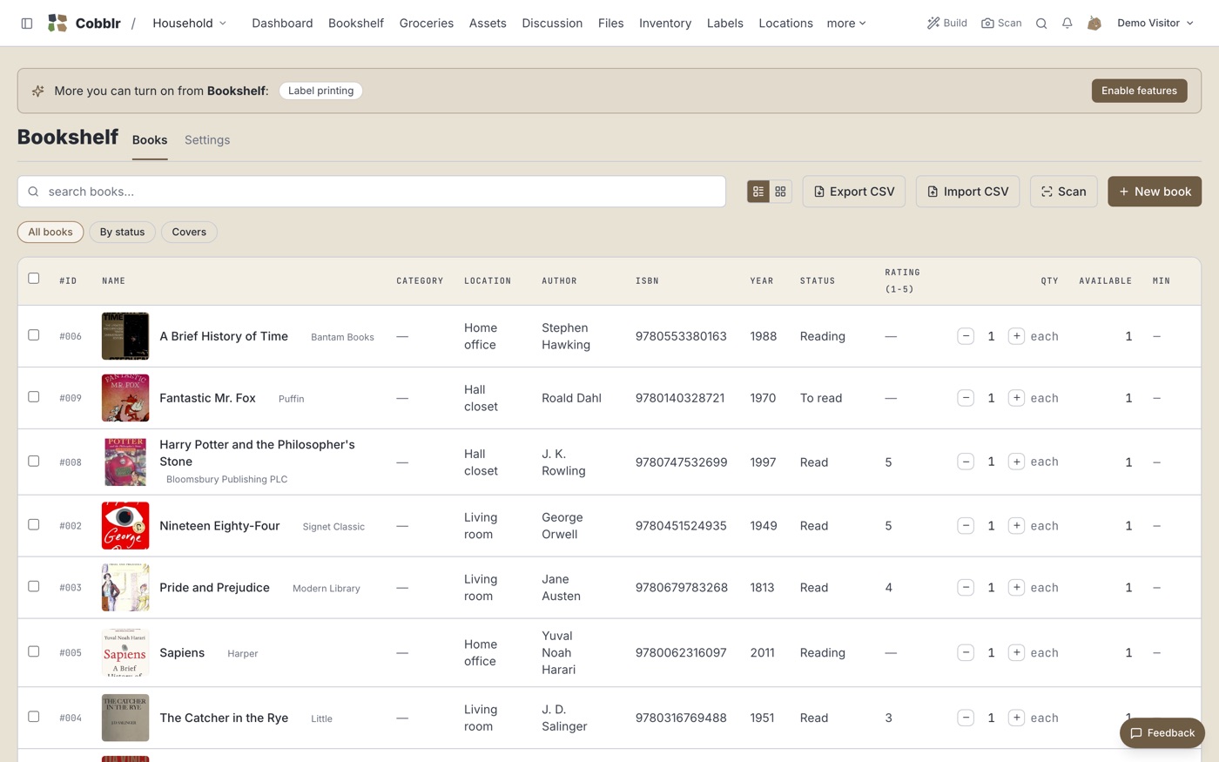Image resolution: width=1219 pixels, height=762 pixels.
Task: Tick the select-all checkbox in table header
Action: point(34,279)
